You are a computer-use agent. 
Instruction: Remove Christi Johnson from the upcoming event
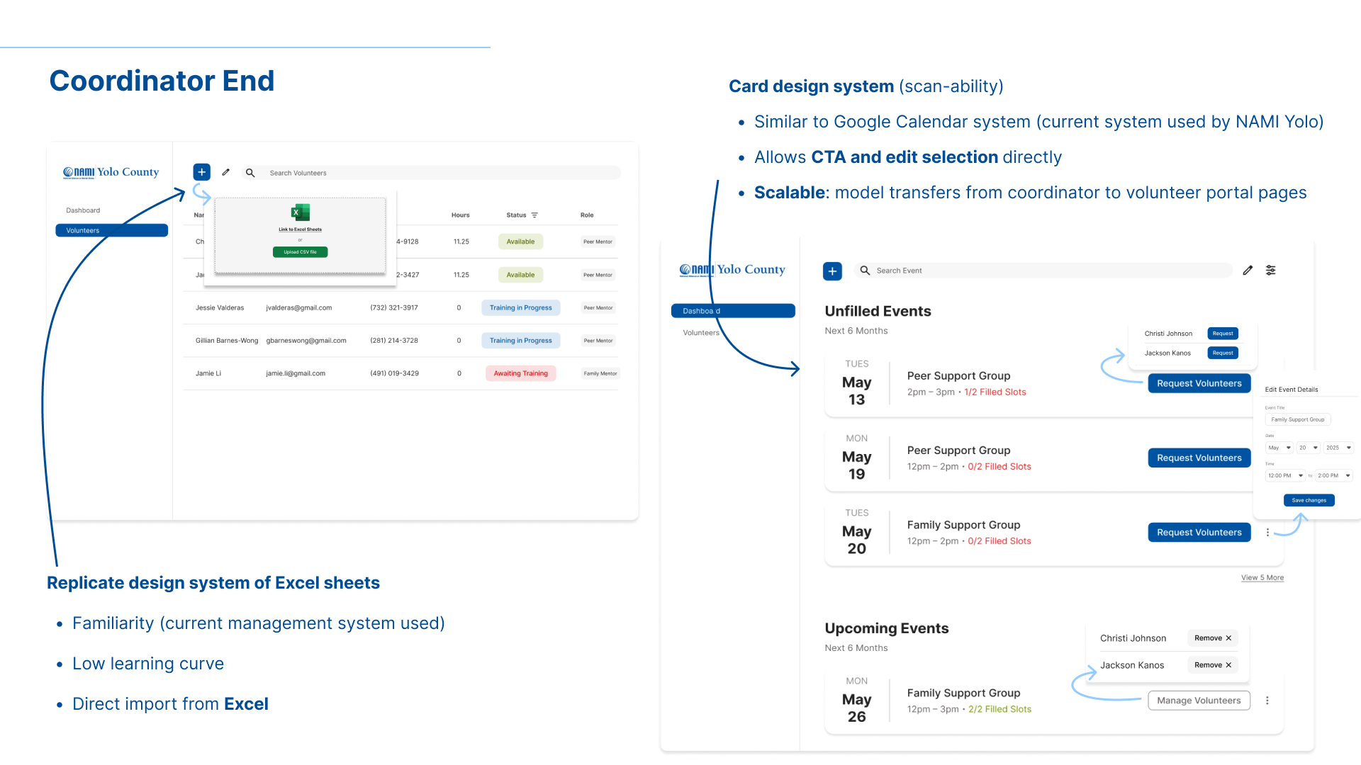click(1212, 638)
